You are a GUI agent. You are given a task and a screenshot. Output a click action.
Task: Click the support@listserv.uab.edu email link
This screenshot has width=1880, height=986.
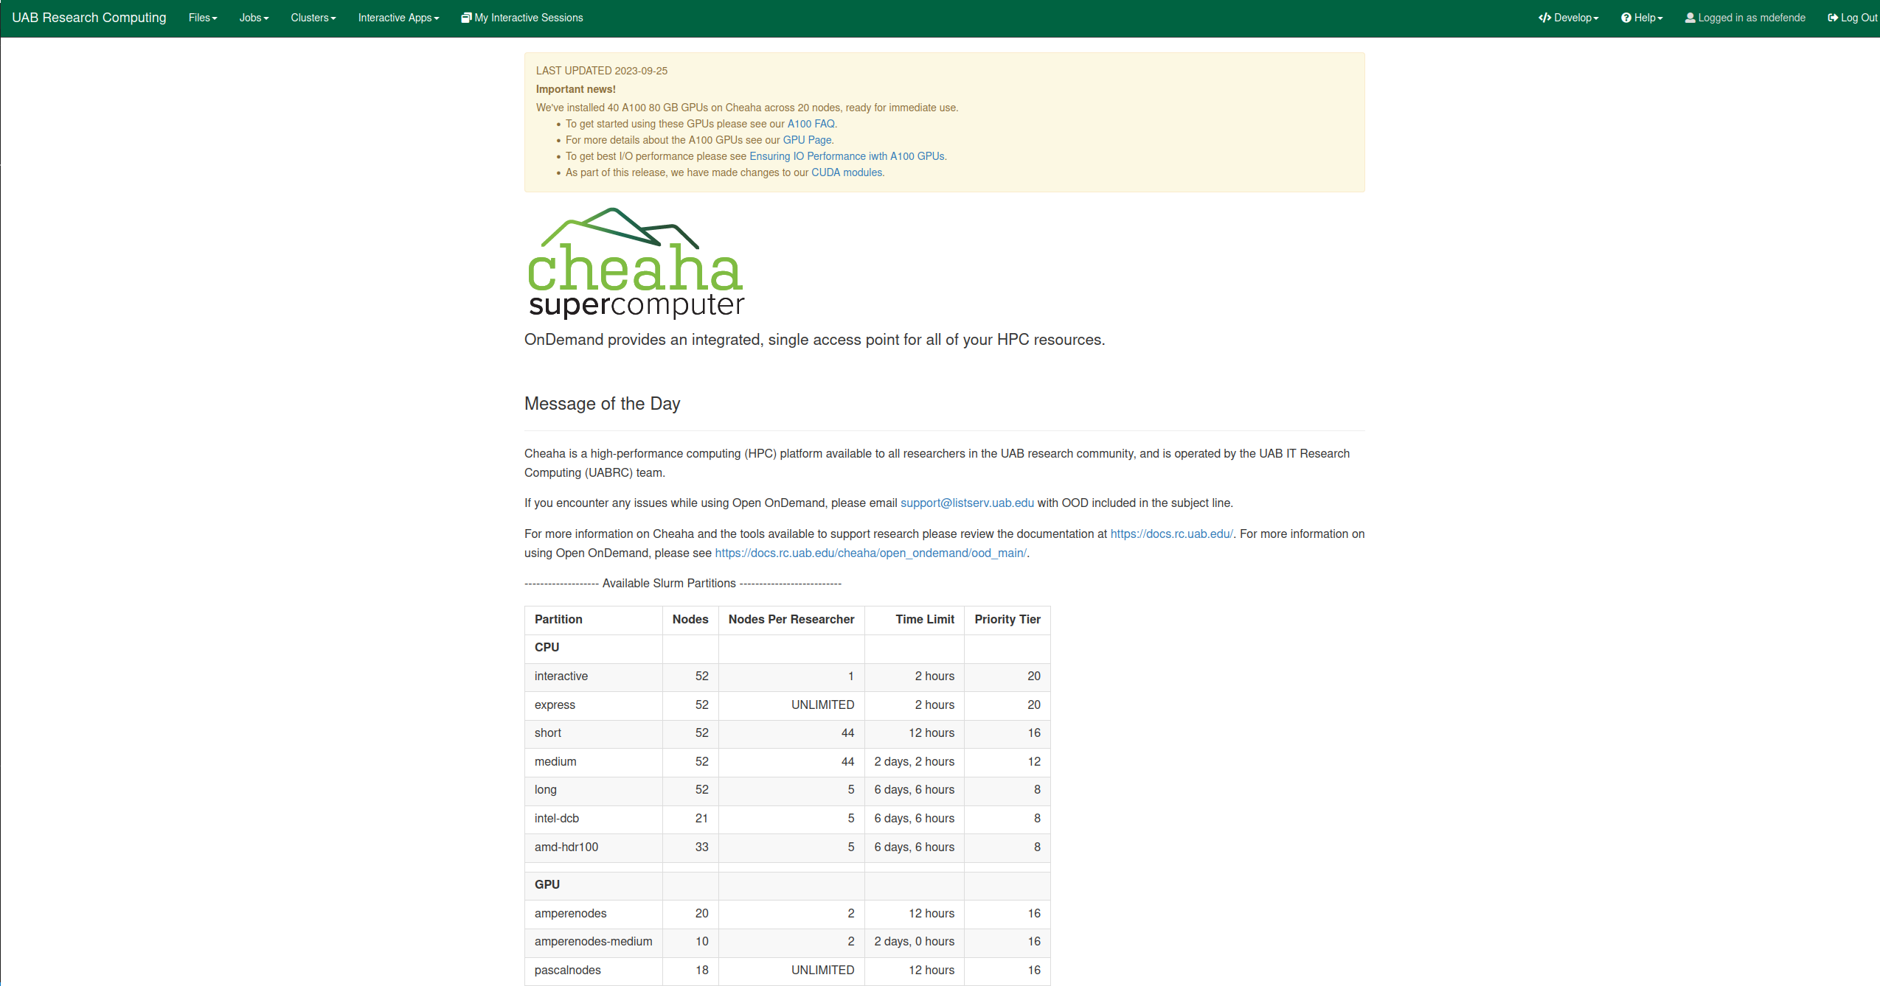coord(967,503)
